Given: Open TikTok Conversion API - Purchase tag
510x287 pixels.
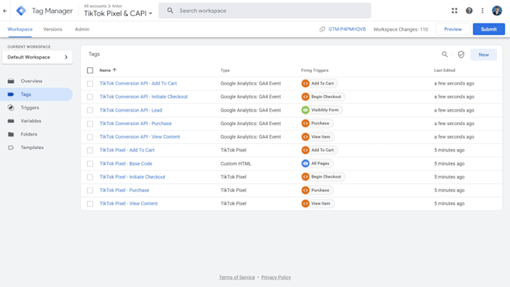Looking at the screenshot, I should (136, 124).
